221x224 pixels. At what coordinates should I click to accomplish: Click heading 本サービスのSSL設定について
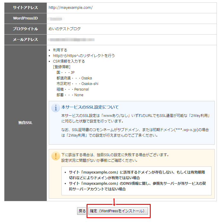point(90,107)
